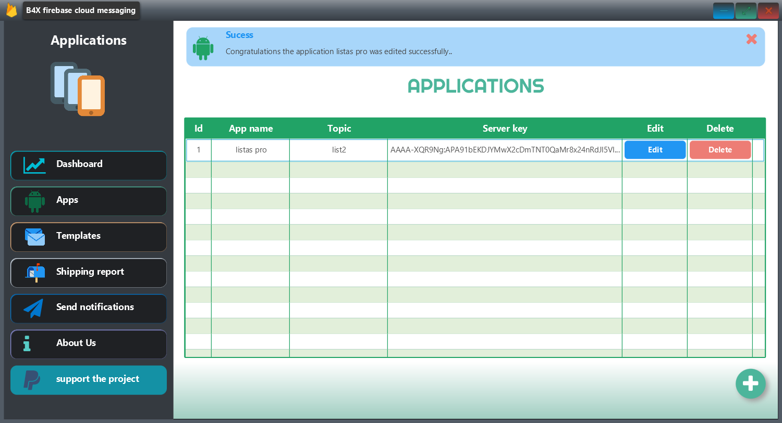
Task: Click the Send notifications paper plane icon
Action: coord(34,308)
